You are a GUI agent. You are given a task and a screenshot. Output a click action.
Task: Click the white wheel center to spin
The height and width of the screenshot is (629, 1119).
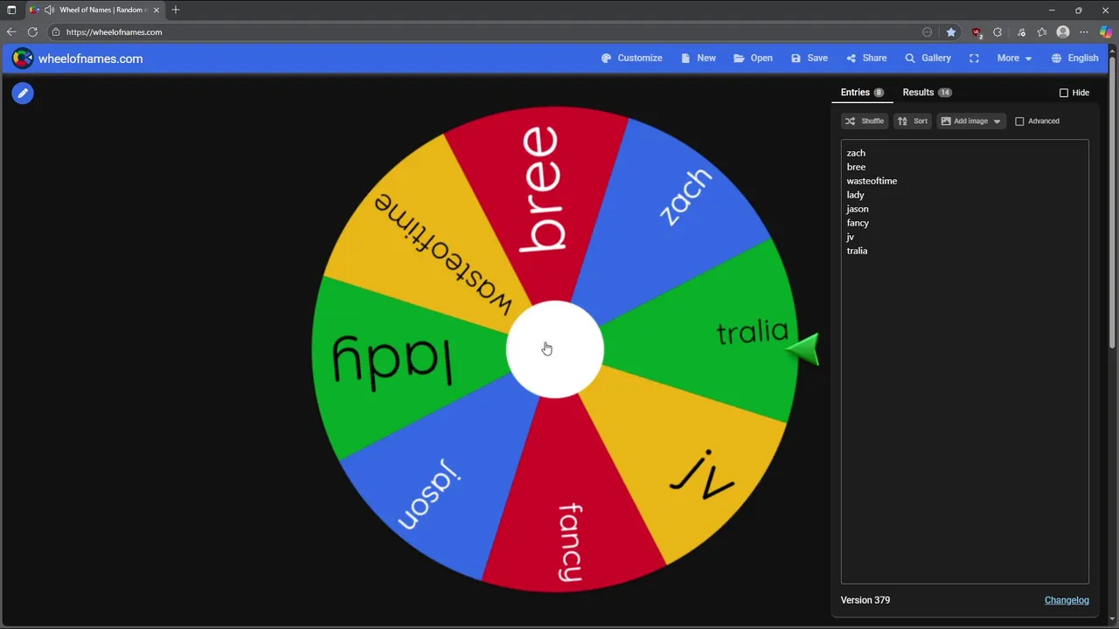[x=554, y=349]
